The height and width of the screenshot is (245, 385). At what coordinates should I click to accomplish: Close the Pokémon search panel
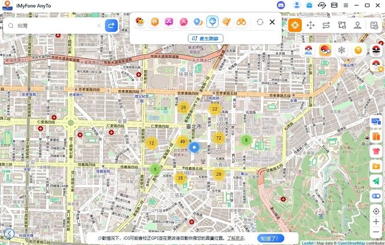coord(272,22)
